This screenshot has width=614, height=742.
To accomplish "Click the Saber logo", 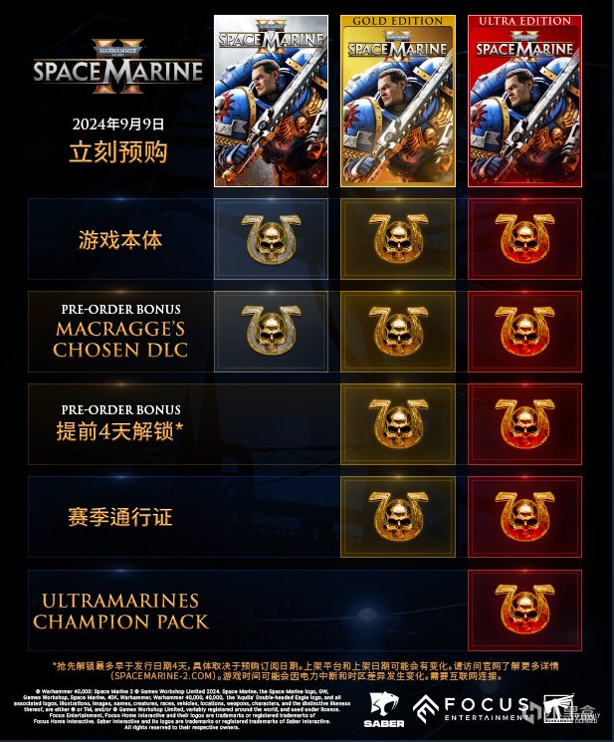I will pos(384,710).
